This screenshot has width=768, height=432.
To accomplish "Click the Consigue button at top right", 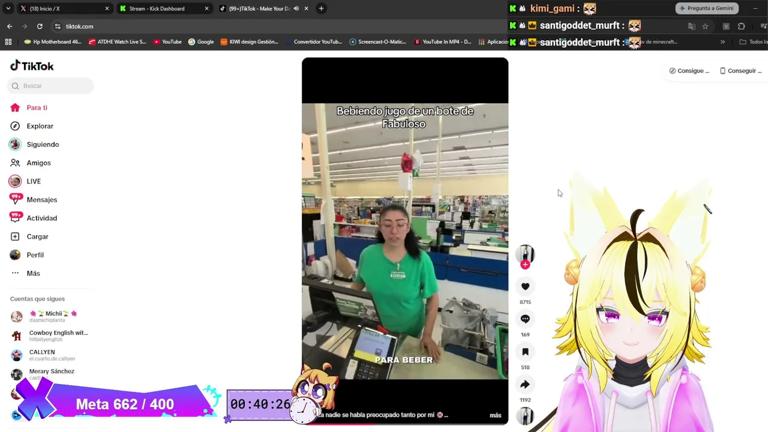I will (x=689, y=71).
